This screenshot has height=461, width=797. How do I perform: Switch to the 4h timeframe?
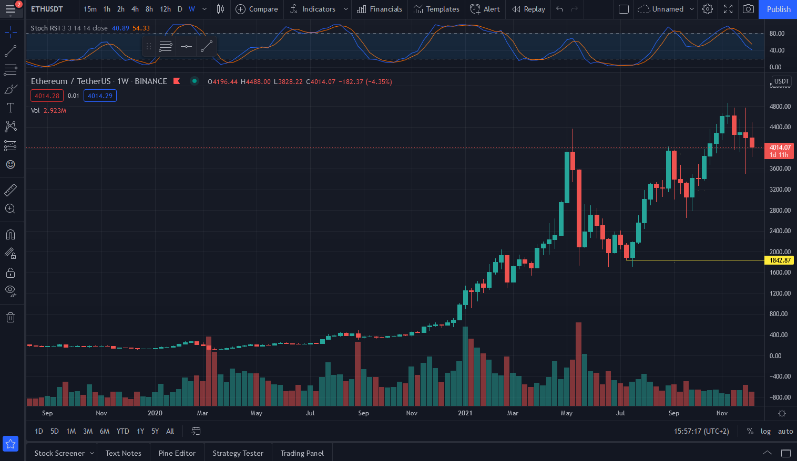(135, 9)
